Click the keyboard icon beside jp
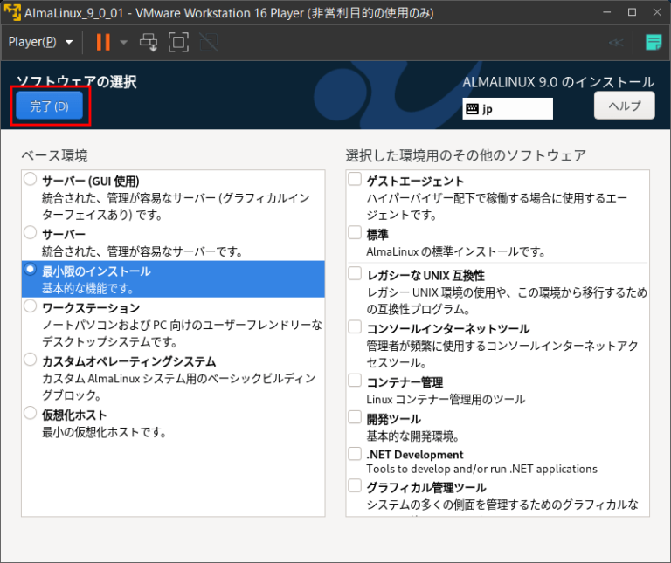Image resolution: width=671 pixels, height=563 pixels. (473, 109)
